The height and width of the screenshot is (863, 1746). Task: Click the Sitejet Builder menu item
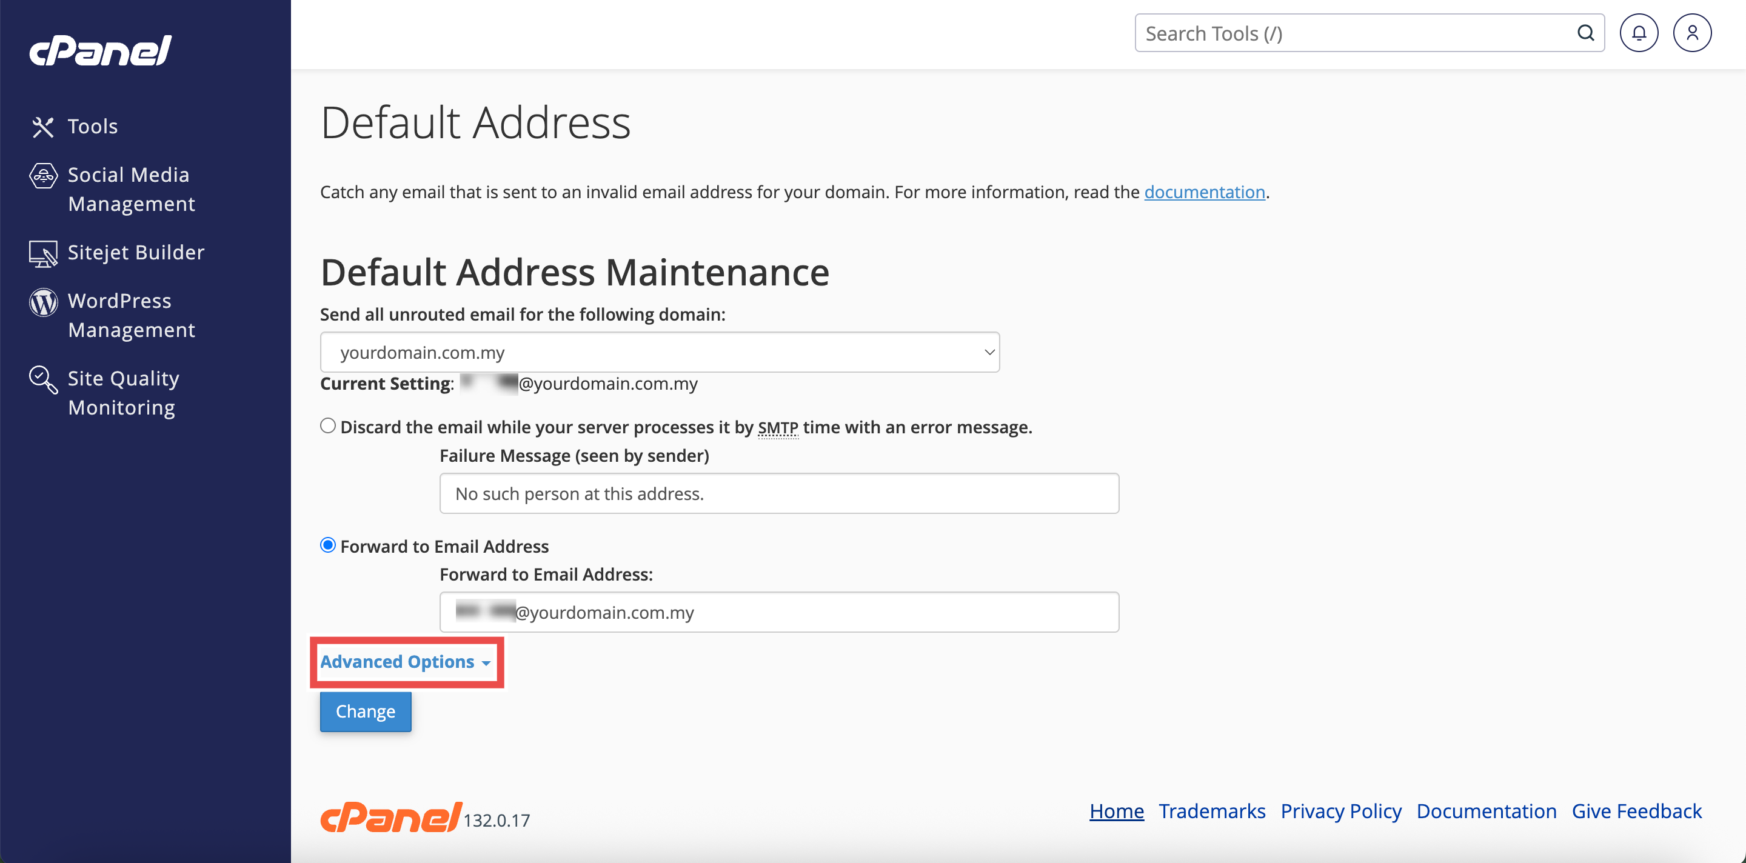coord(136,253)
